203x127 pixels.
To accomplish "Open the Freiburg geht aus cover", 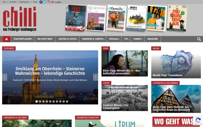I will pos(177,18).
